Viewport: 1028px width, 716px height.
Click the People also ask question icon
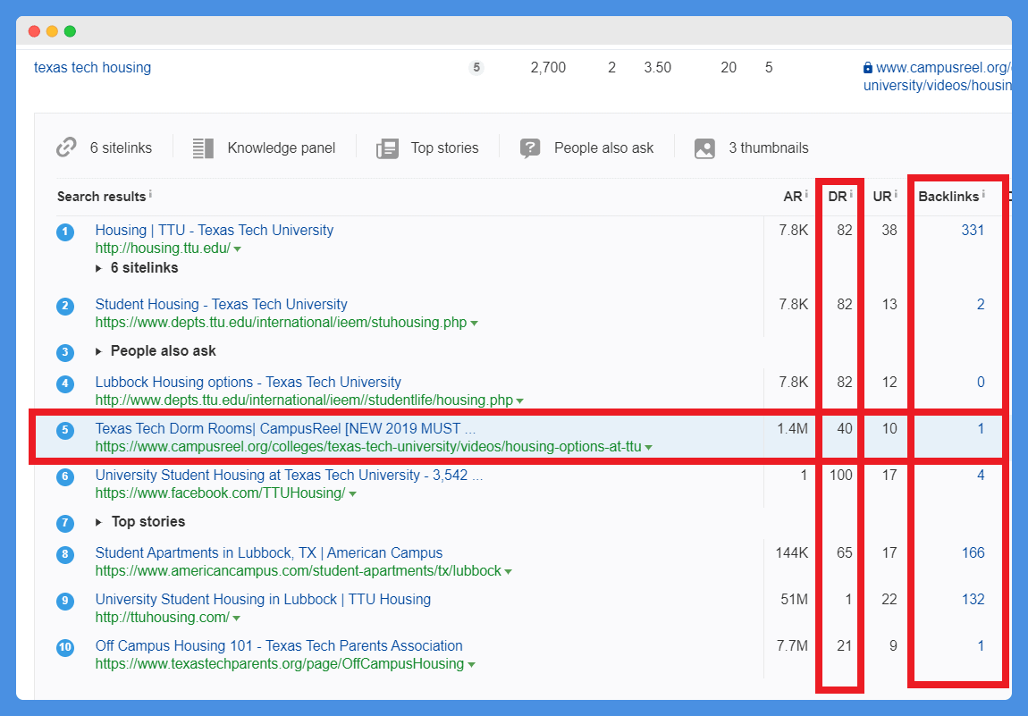pos(530,148)
